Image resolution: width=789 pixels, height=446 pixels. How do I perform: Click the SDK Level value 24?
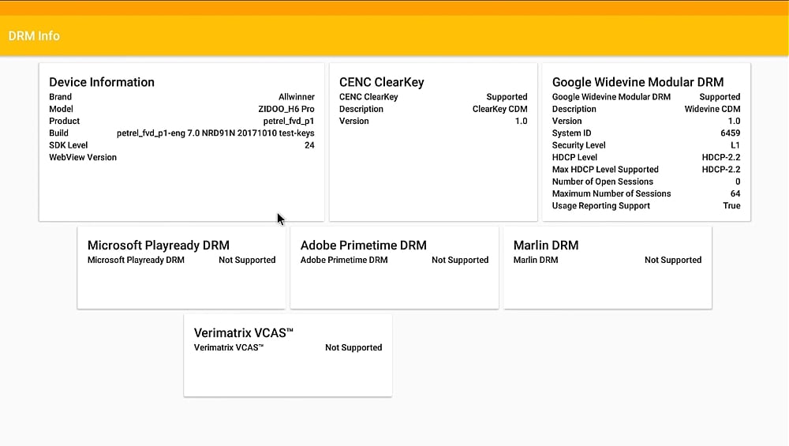pyautogui.click(x=309, y=145)
